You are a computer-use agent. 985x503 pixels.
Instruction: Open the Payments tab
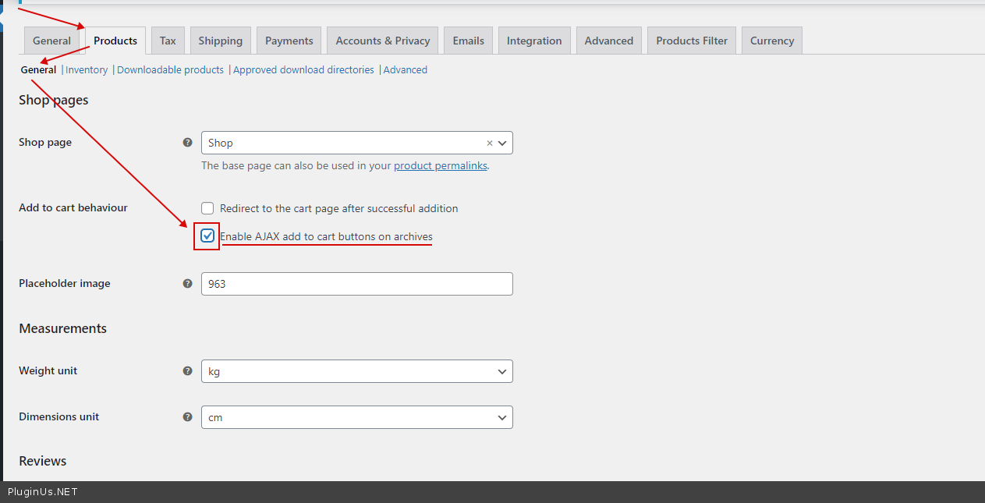pos(289,41)
